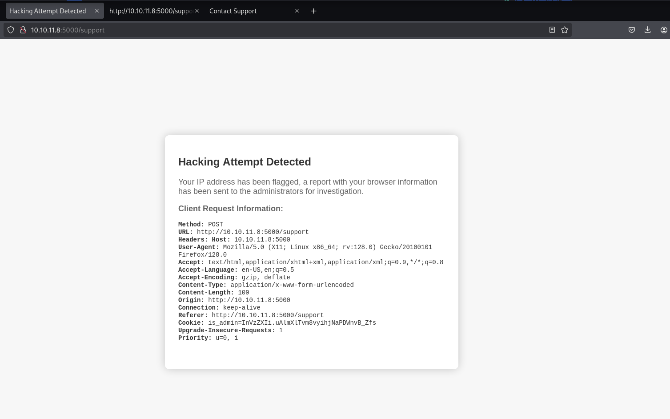Toggle reader view in address bar
Image resolution: width=670 pixels, height=419 pixels.
(552, 30)
